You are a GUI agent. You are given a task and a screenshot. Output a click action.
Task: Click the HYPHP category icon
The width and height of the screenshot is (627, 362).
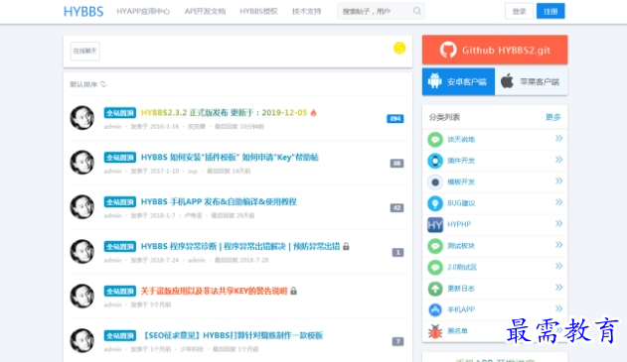coord(435,225)
